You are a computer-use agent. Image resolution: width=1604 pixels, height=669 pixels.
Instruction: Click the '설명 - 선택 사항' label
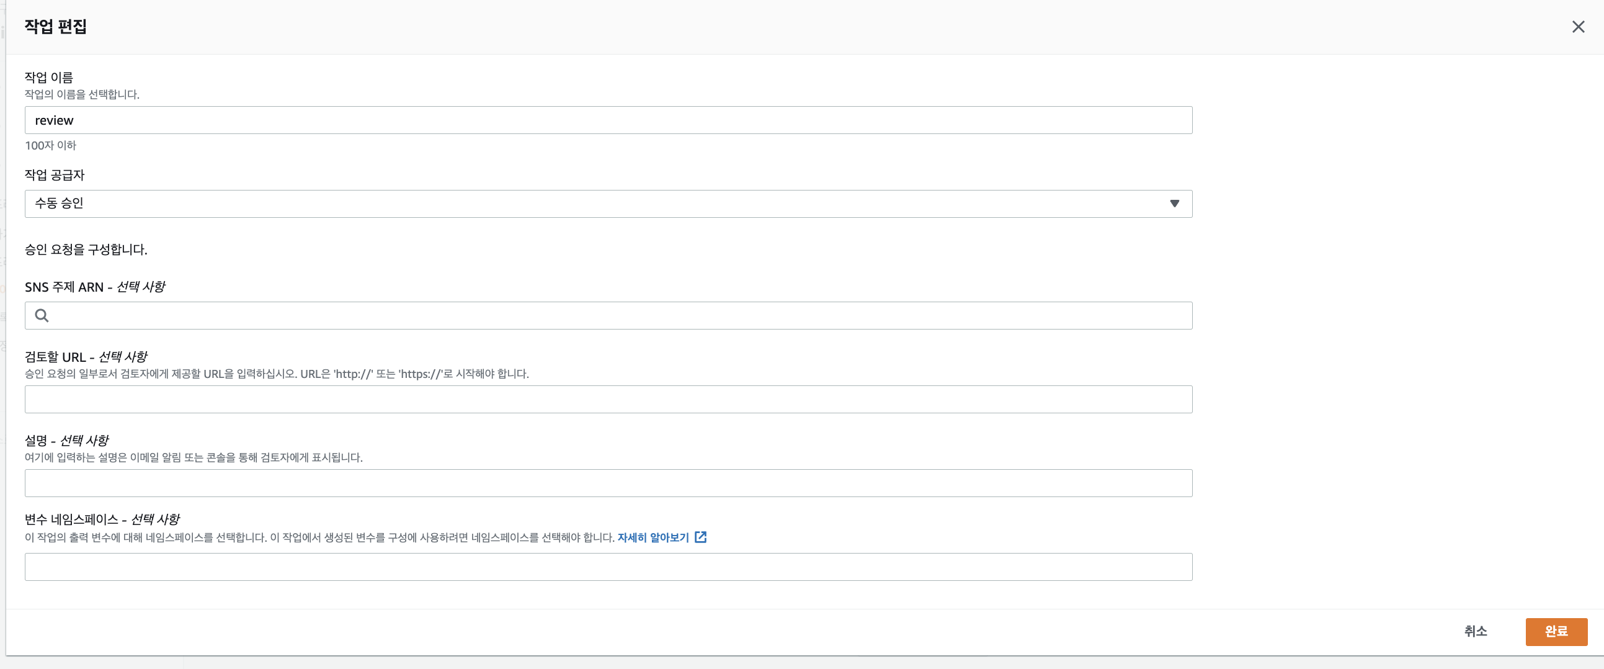66,441
